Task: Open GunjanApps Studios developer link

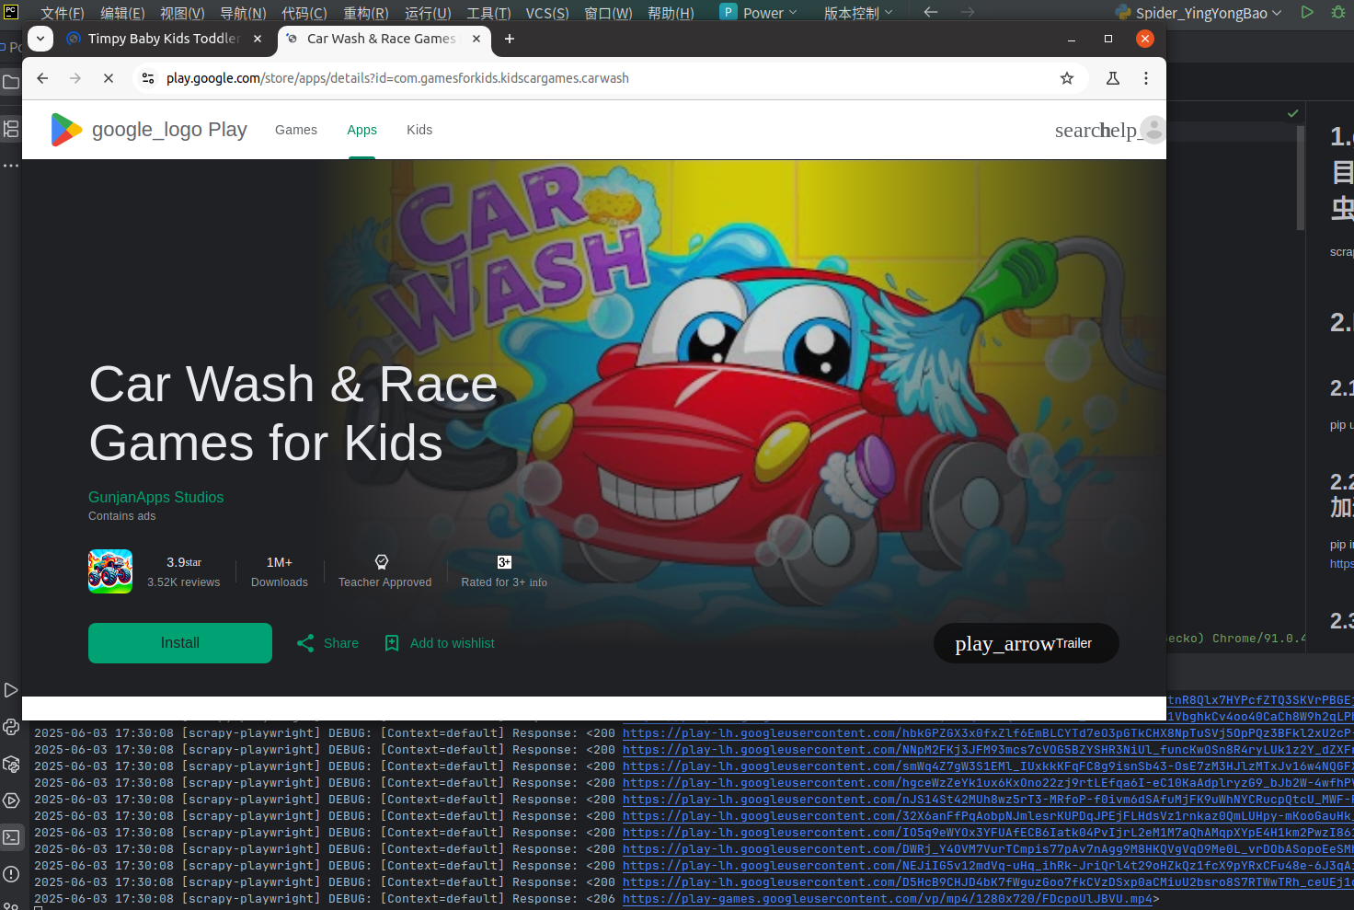Action: click(x=156, y=497)
